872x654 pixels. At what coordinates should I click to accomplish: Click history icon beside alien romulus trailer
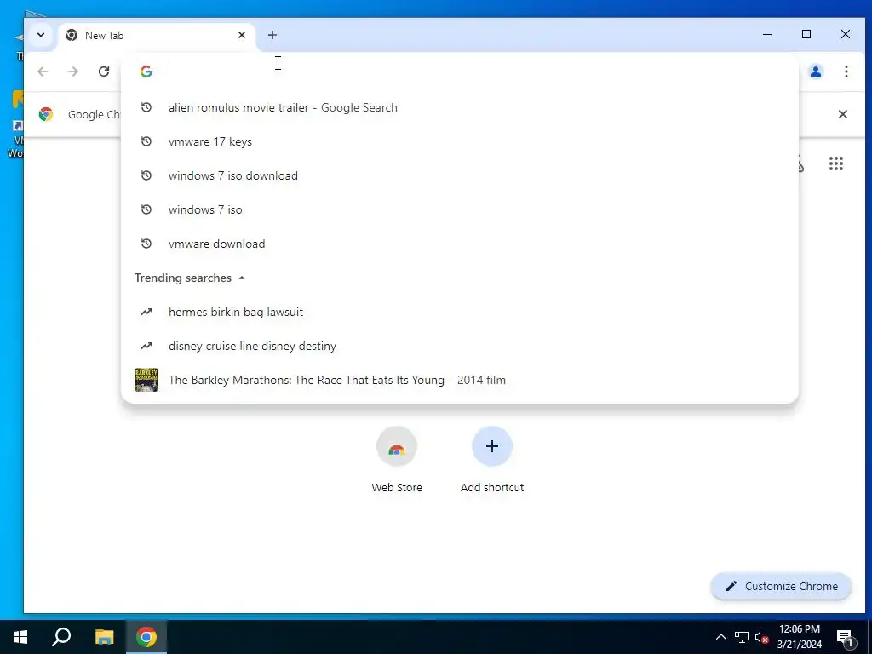tap(146, 108)
